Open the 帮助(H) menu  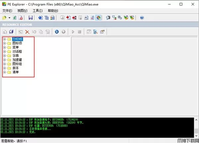(53, 11)
